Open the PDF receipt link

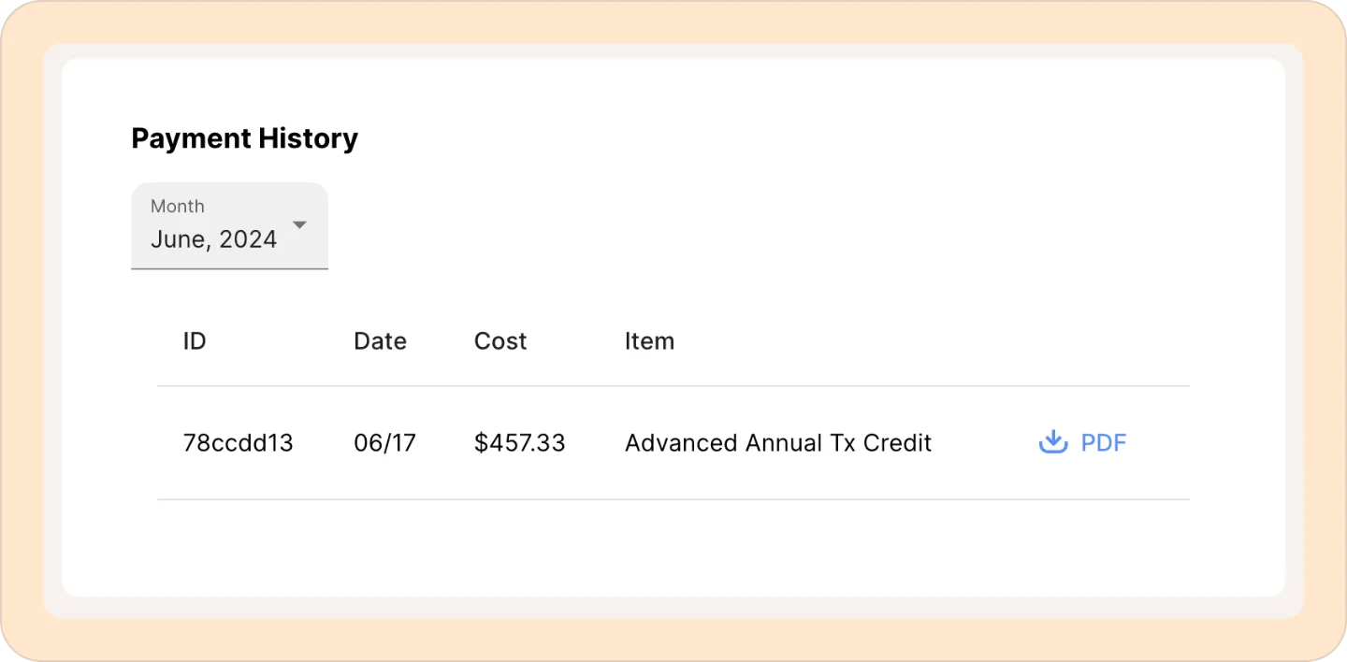[1103, 443]
